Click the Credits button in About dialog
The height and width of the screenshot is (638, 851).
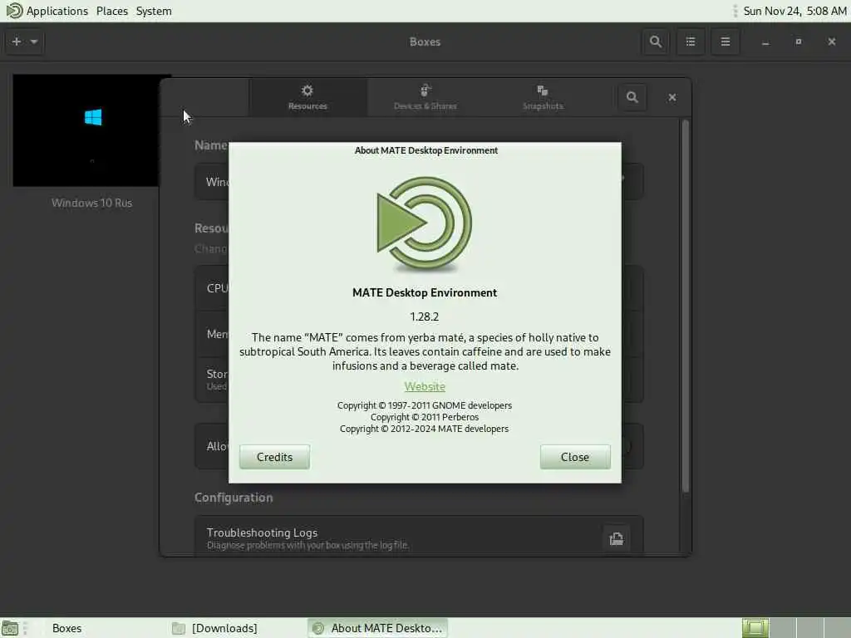274,457
